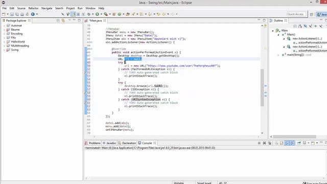Open dropdown arrow next to New icon
327x184 pixels.
(8, 14)
